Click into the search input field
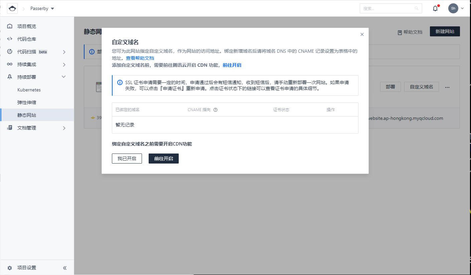 tap(387, 8)
